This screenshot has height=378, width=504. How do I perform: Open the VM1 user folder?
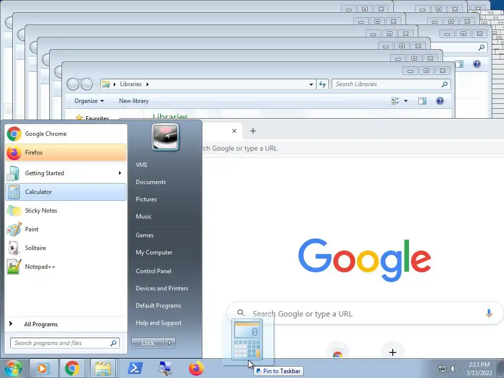141,164
